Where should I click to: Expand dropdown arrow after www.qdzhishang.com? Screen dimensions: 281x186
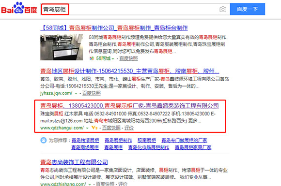(90, 184)
